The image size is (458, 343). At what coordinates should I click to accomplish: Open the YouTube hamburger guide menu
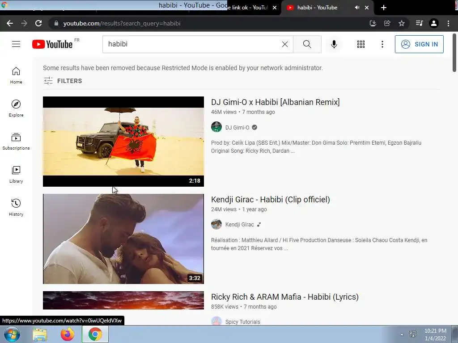click(x=16, y=44)
